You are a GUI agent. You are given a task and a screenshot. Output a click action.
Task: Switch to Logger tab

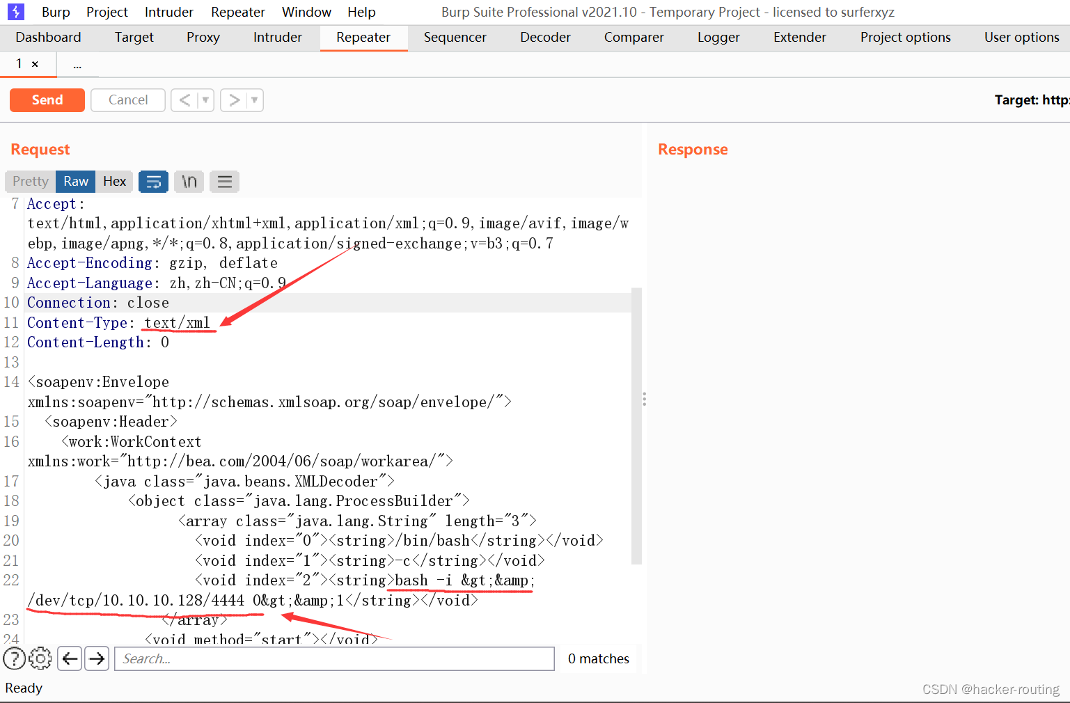tap(718, 38)
